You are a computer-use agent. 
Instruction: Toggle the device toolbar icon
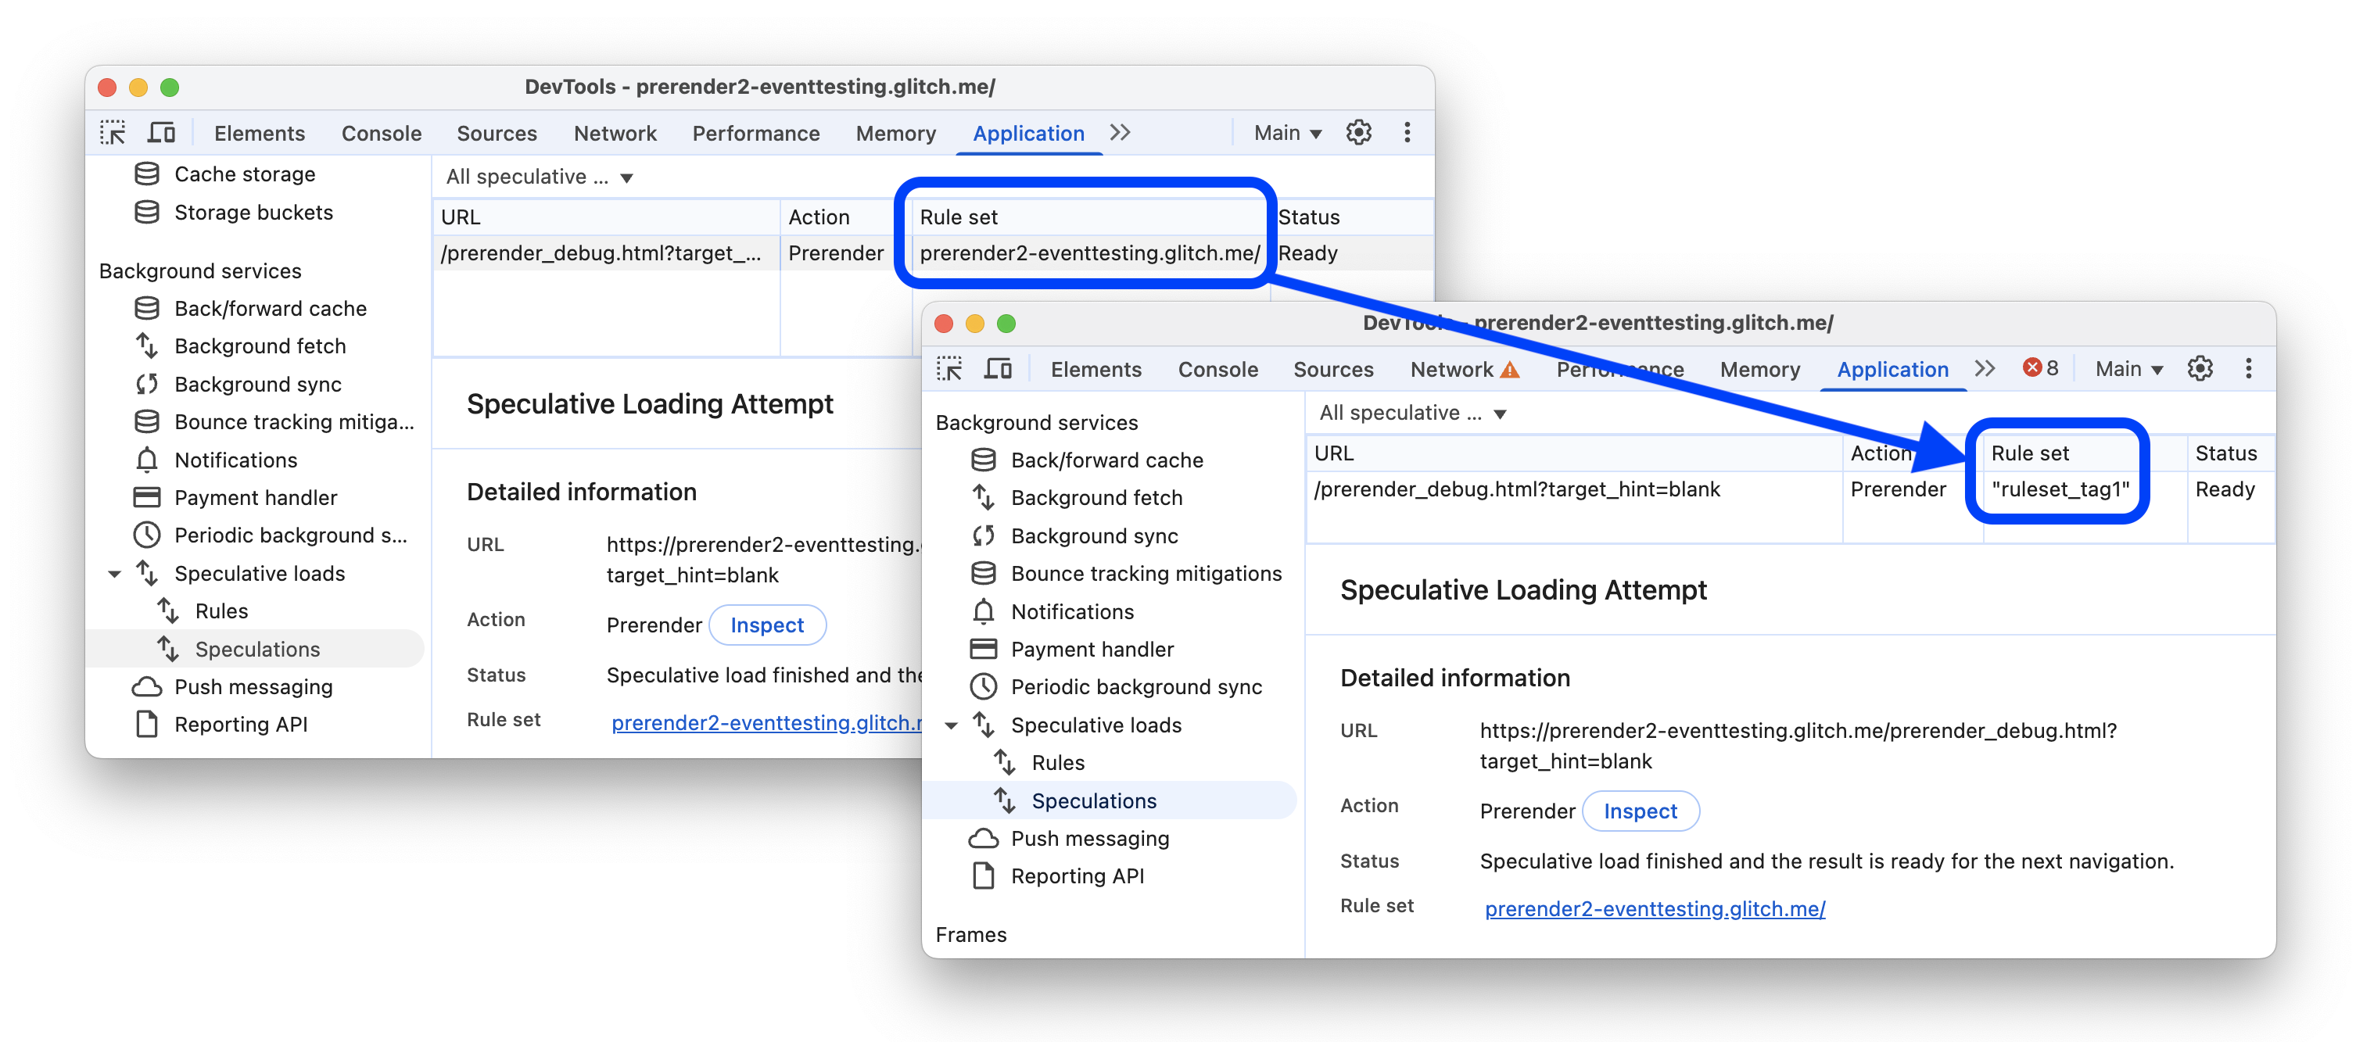(x=999, y=368)
